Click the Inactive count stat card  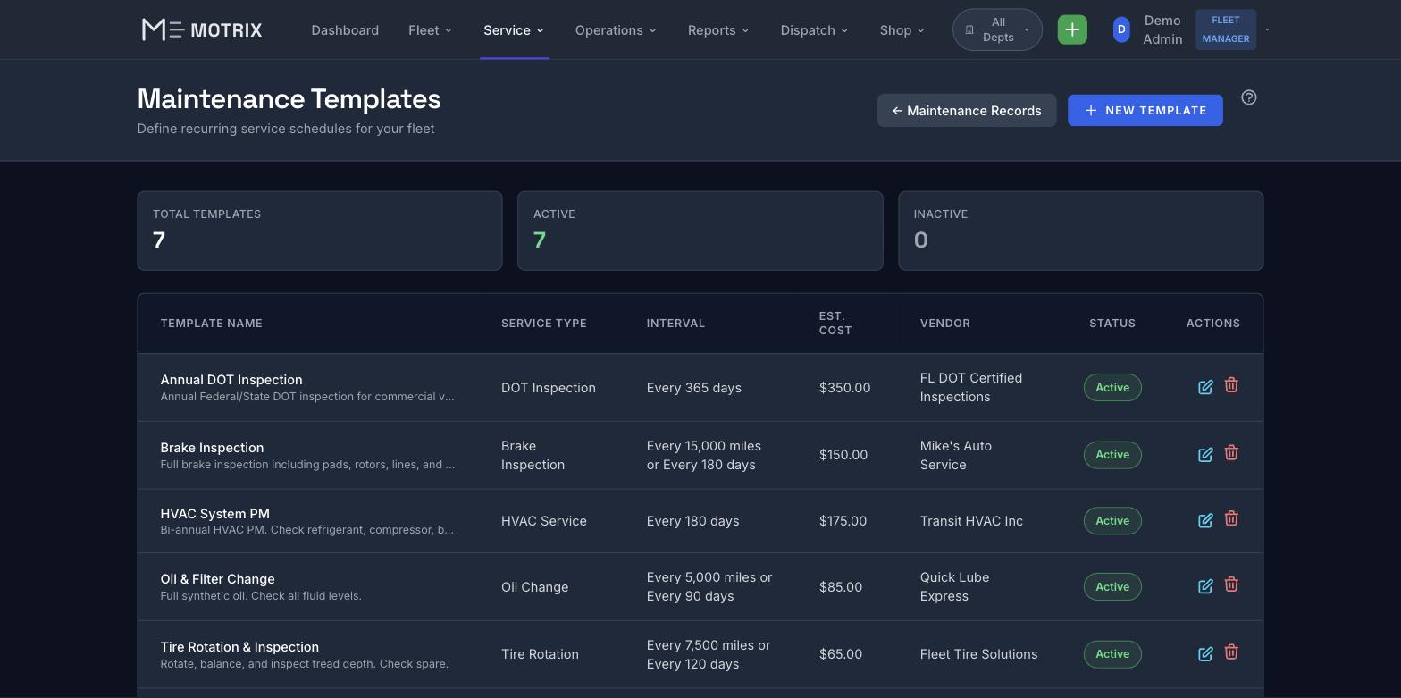click(x=1081, y=231)
